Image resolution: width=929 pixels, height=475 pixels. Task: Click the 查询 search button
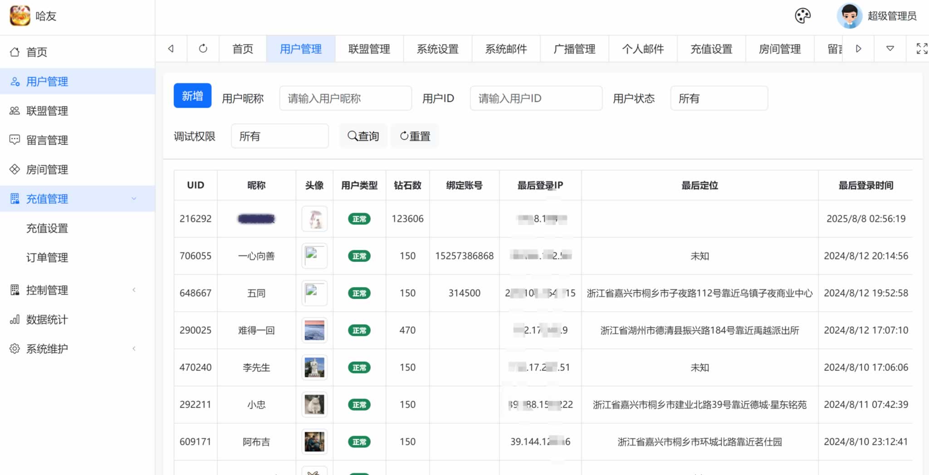pyautogui.click(x=363, y=136)
